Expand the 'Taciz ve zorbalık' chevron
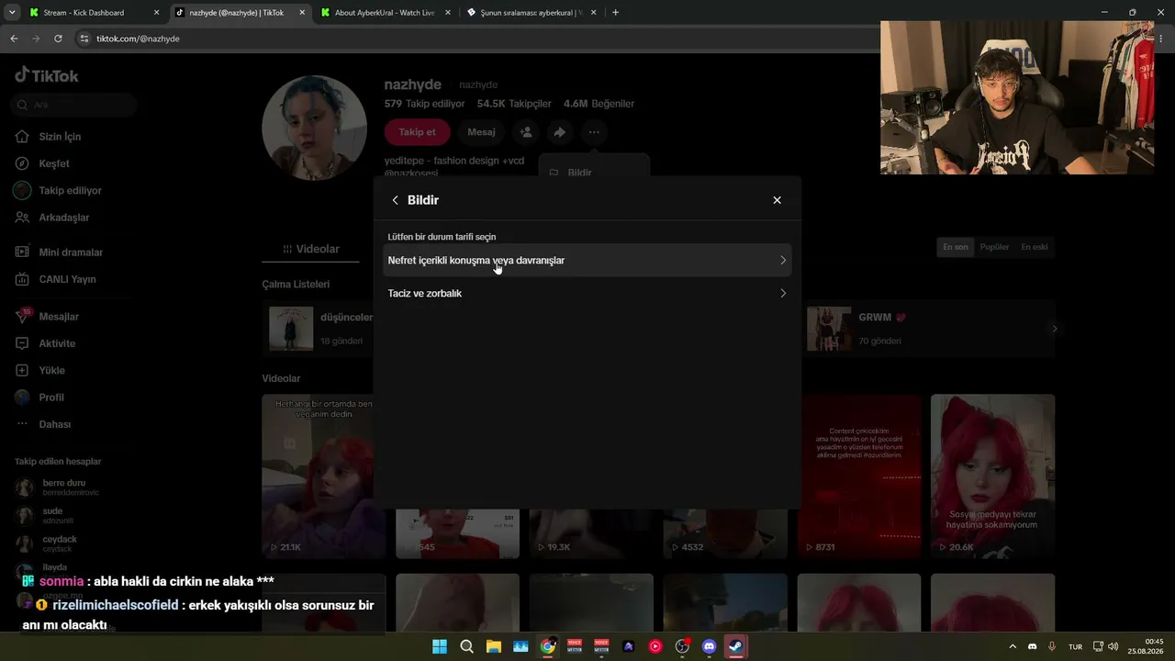The width and height of the screenshot is (1175, 661). point(783,294)
